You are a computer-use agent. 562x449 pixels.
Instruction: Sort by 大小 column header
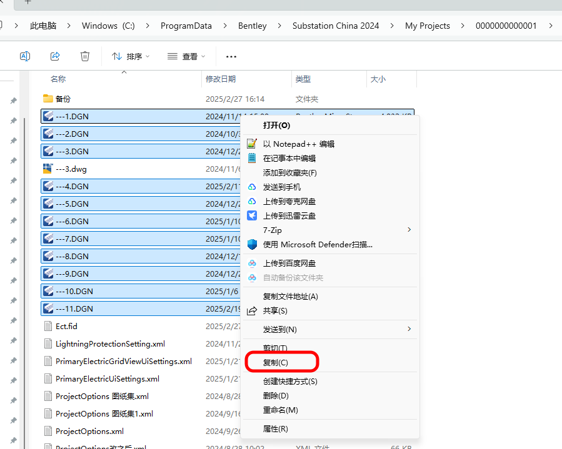tap(378, 79)
